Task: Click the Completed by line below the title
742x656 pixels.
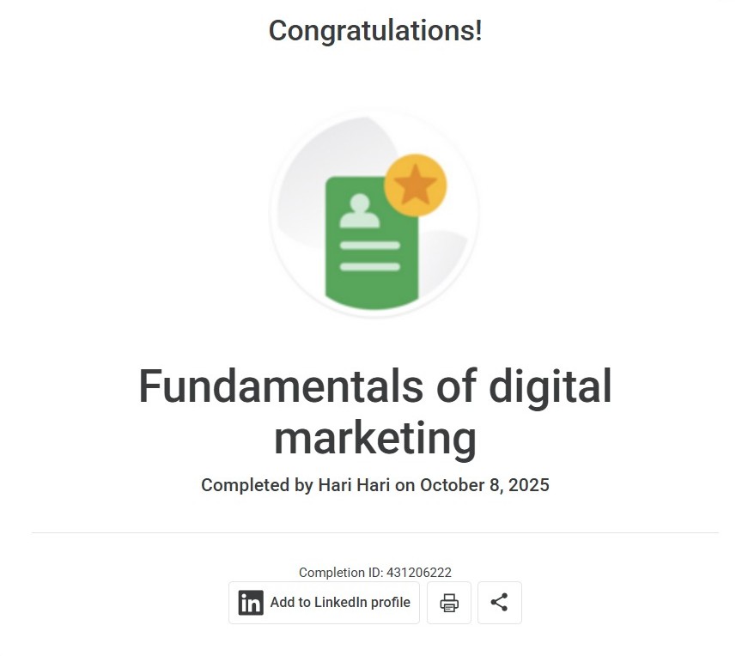Action: pos(375,485)
